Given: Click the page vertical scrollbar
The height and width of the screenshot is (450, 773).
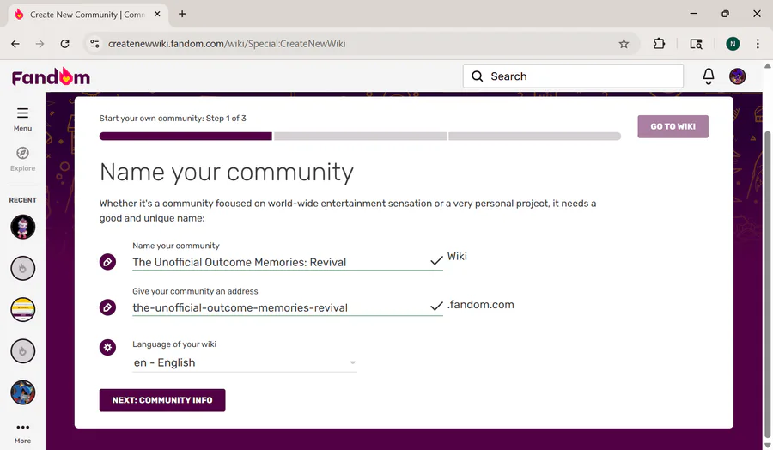Looking at the screenshot, I should point(768,283).
